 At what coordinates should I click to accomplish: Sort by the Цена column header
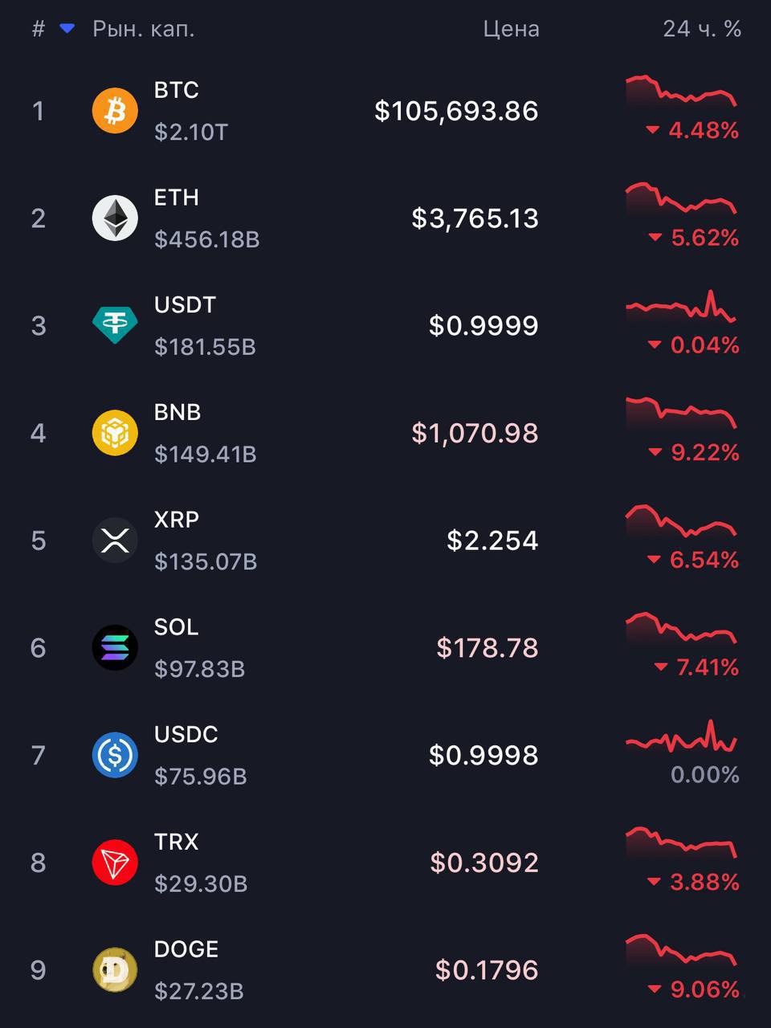point(511,29)
